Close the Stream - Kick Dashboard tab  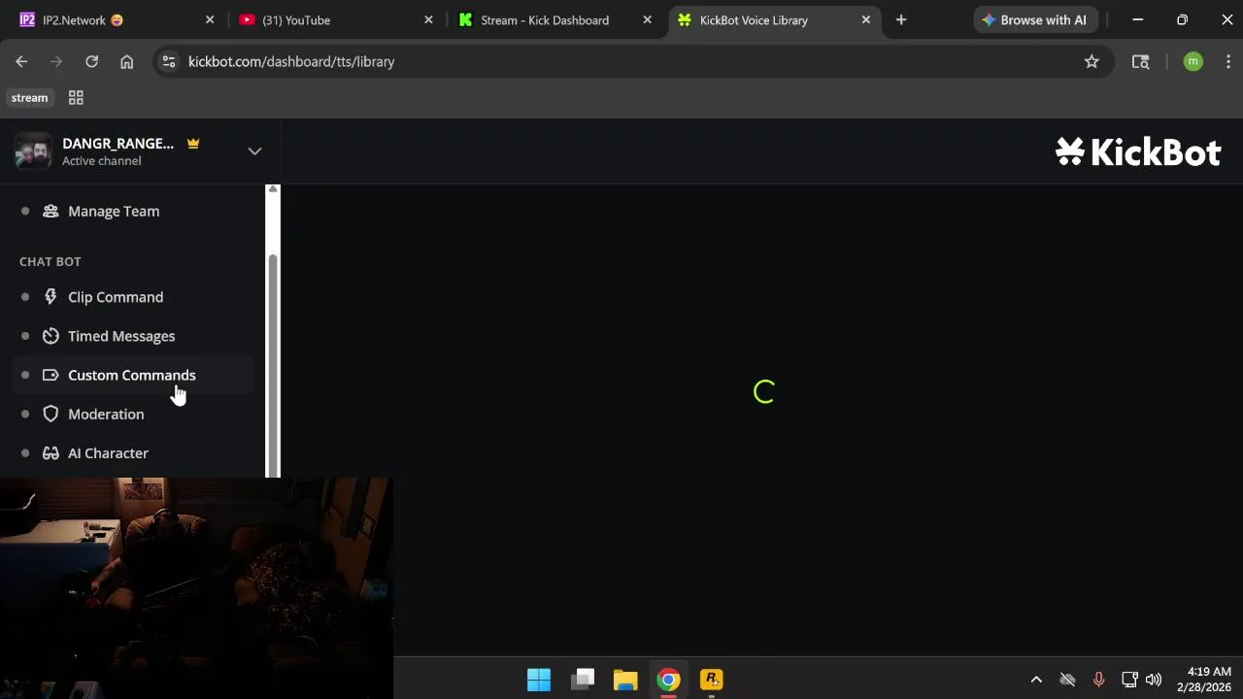pos(648,19)
